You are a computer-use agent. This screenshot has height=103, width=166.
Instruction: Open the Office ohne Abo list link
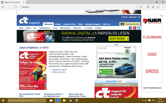[59, 72]
